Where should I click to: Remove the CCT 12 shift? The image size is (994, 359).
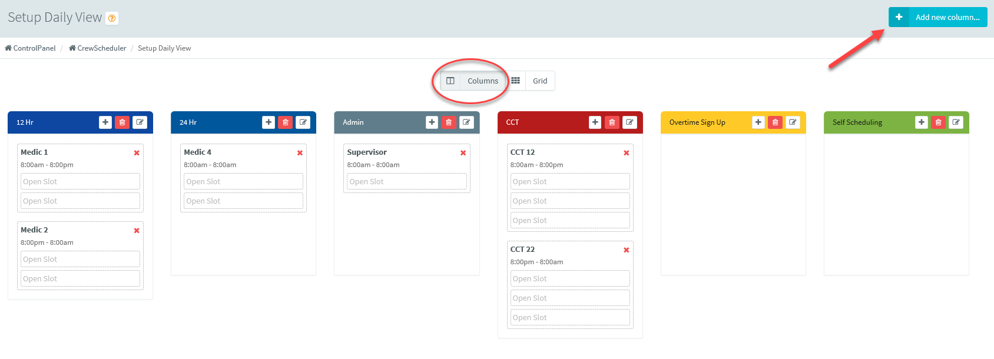click(626, 153)
